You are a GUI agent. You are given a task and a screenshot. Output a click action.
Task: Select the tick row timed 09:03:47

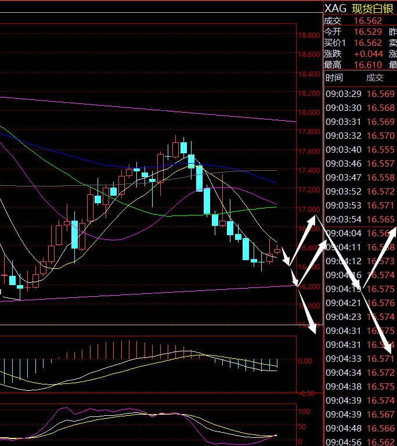click(x=360, y=178)
